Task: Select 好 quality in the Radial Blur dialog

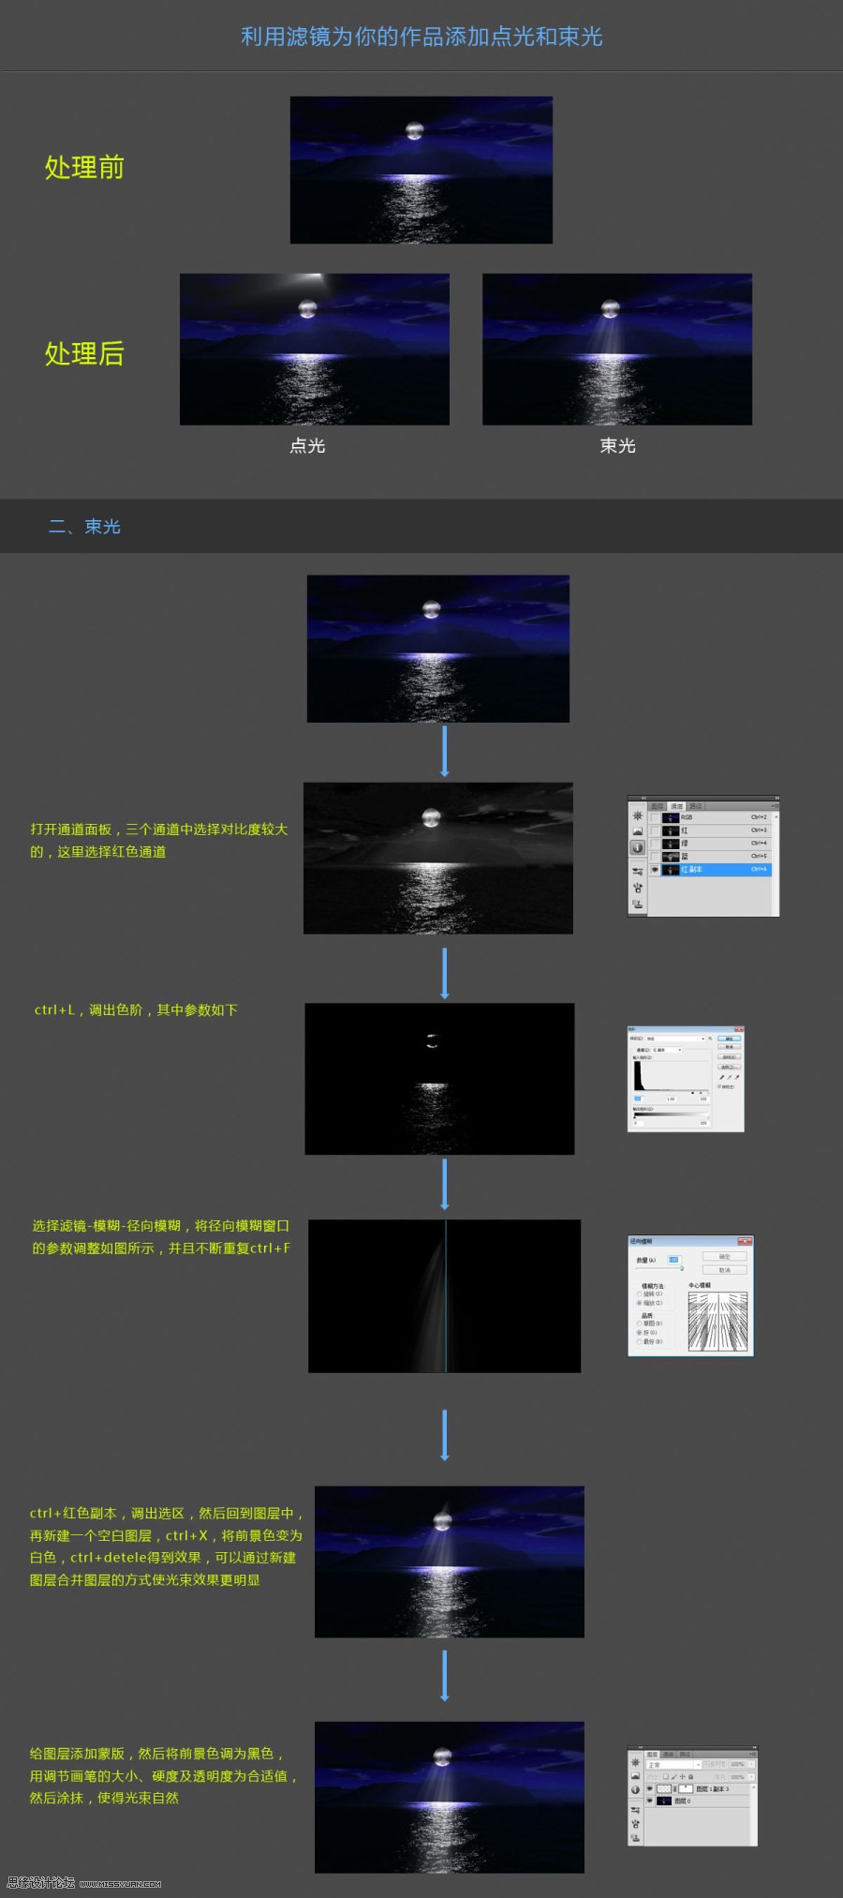Action: tap(639, 1333)
